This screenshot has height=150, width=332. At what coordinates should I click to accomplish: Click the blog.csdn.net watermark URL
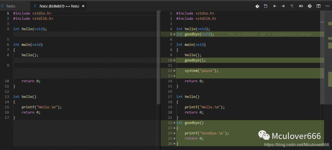coord(297,144)
